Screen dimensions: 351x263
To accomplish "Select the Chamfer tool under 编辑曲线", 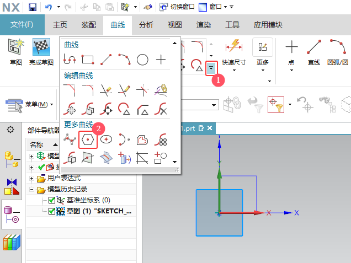I will point(70,90).
